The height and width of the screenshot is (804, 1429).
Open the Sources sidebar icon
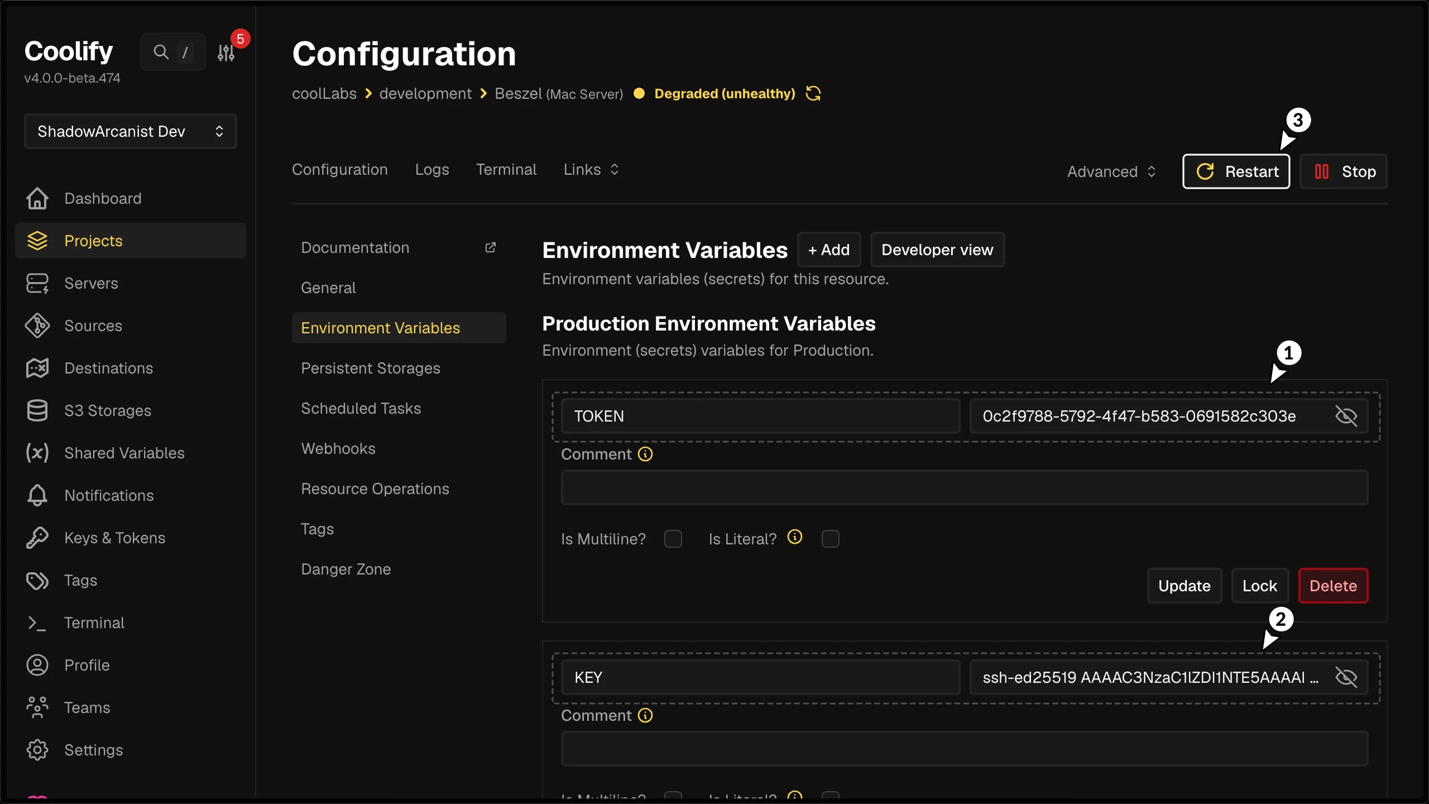pyautogui.click(x=37, y=326)
